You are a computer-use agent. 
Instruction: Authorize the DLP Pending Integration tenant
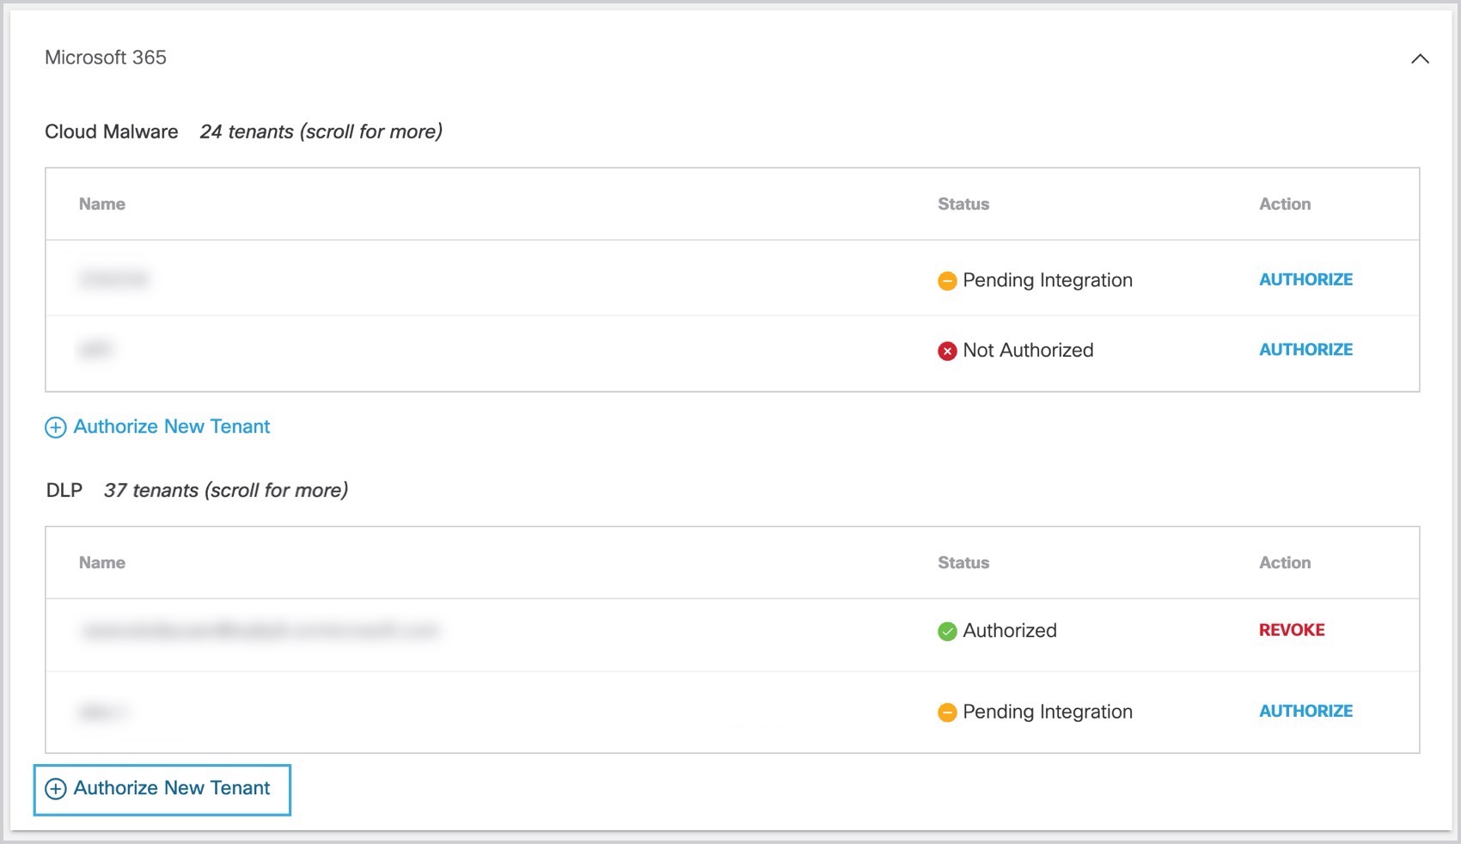point(1305,711)
